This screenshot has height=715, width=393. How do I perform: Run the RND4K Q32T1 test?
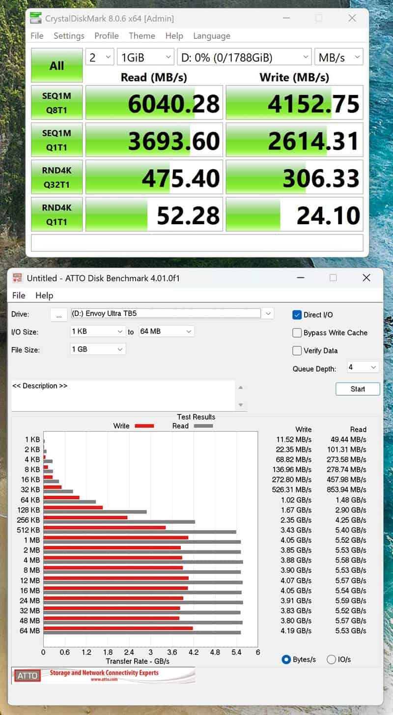point(56,177)
